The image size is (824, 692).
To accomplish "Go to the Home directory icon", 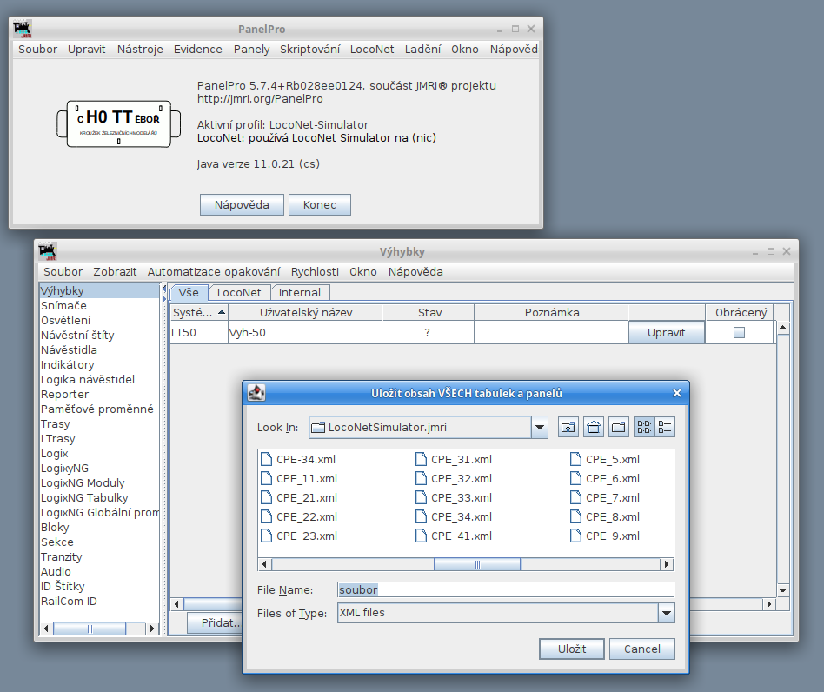I will 594,427.
